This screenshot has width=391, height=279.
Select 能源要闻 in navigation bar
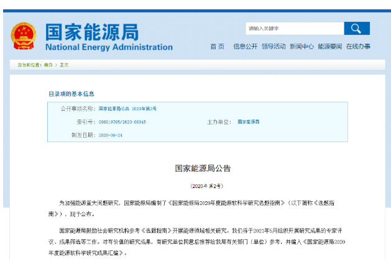coord(329,47)
